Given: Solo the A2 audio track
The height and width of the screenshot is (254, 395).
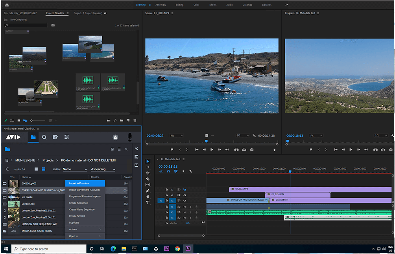Looking at the screenshot, I should [x=190, y=212].
